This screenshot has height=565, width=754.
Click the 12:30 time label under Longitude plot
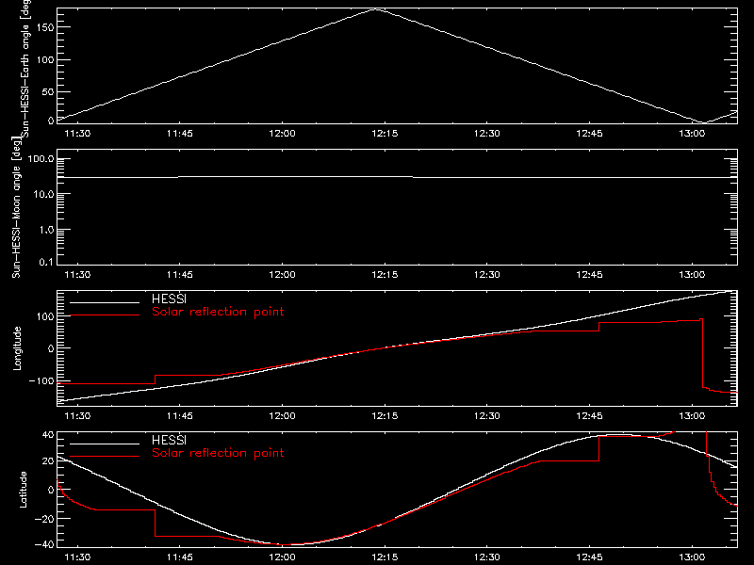tap(487, 416)
